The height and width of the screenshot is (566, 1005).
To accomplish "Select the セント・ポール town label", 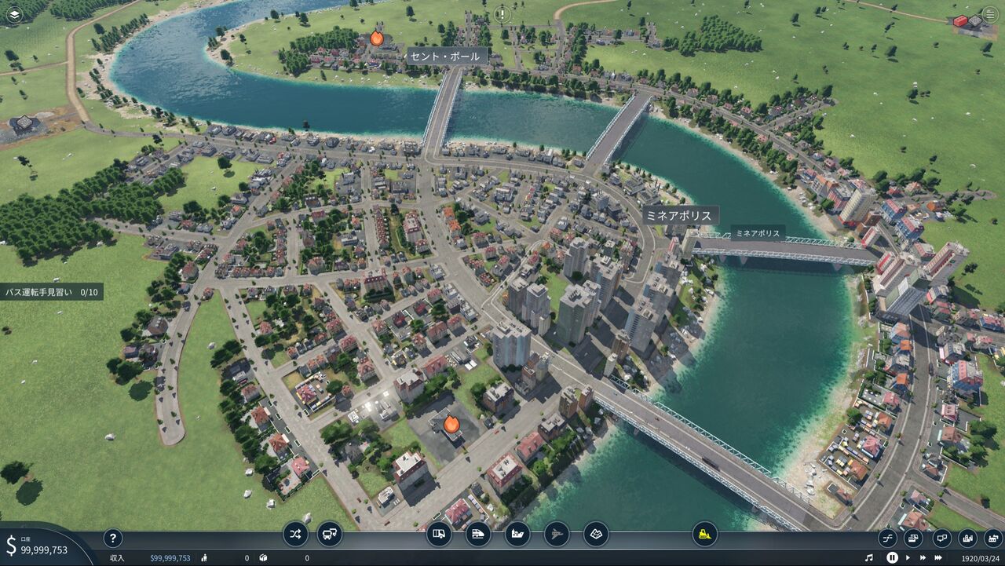I will click(x=447, y=57).
